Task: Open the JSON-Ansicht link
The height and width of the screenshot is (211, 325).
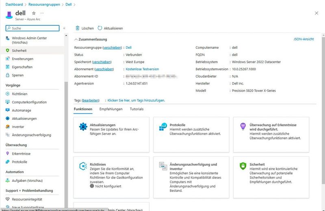Action: (303, 39)
